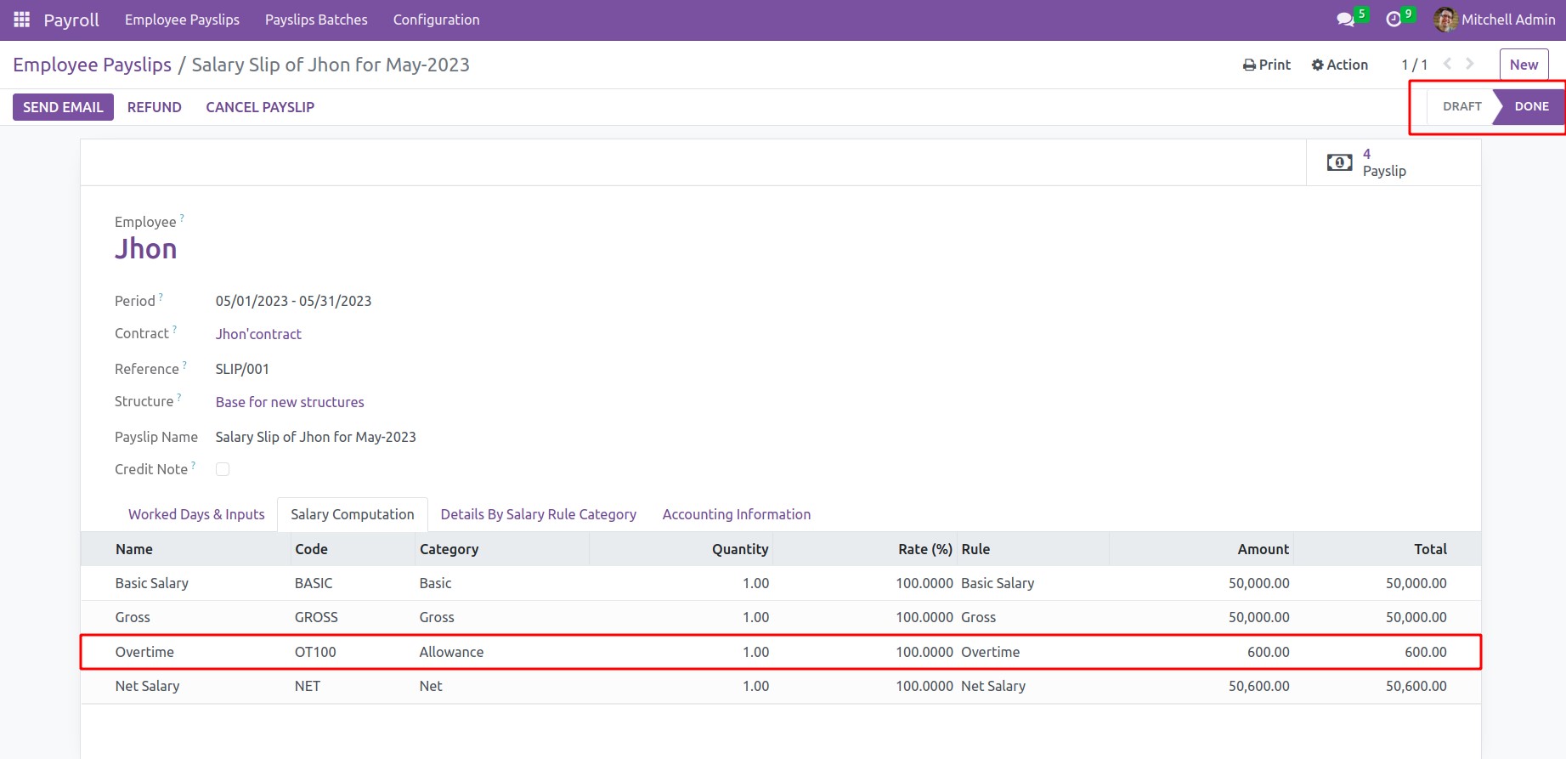Image resolution: width=1566 pixels, height=759 pixels.
Task: Open the activities clock icon
Action: [x=1394, y=20]
